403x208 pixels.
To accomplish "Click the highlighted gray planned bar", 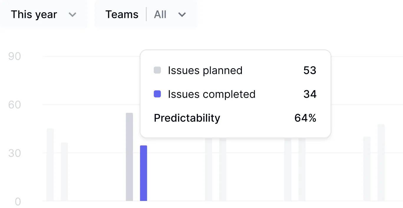I will tap(129, 157).
